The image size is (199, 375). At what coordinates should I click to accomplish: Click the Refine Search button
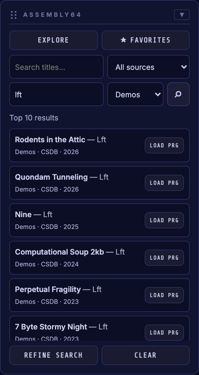[x=54, y=355]
